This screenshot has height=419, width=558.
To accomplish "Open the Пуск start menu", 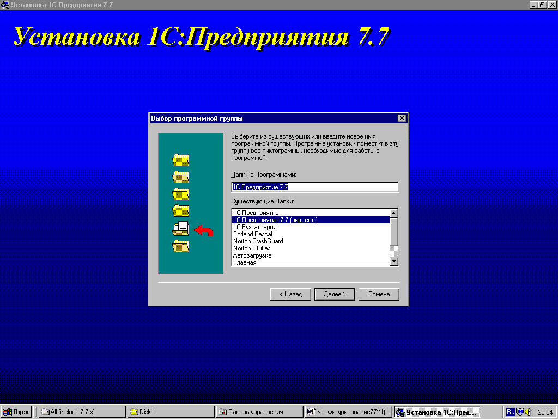I will point(16,412).
